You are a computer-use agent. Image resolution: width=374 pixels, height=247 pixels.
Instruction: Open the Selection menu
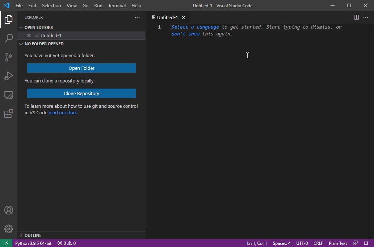coord(51,6)
